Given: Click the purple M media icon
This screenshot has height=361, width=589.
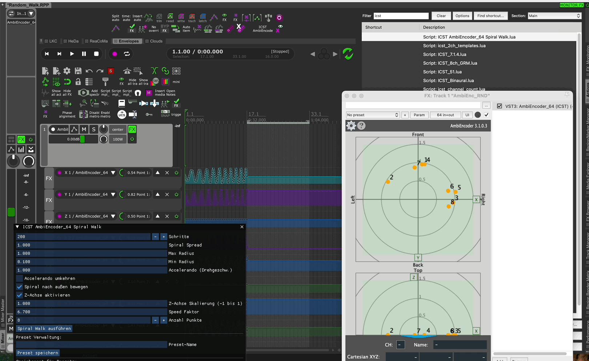Looking at the screenshot, I should pos(149,93).
